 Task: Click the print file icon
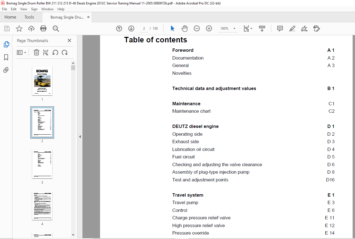[43, 29]
